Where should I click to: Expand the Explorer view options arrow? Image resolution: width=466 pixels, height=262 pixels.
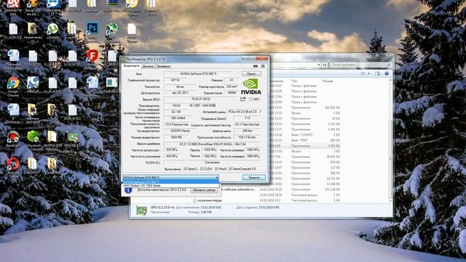coord(368,74)
